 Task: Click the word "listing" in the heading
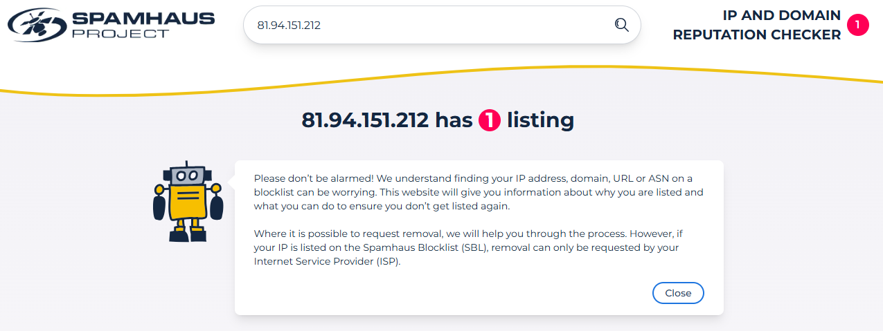point(540,120)
